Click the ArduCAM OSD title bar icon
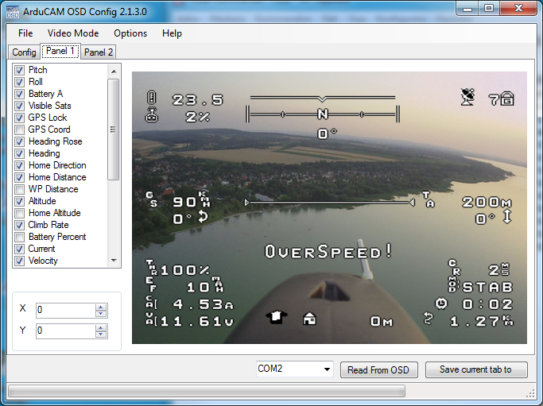This screenshot has width=543, height=406. click(14, 10)
